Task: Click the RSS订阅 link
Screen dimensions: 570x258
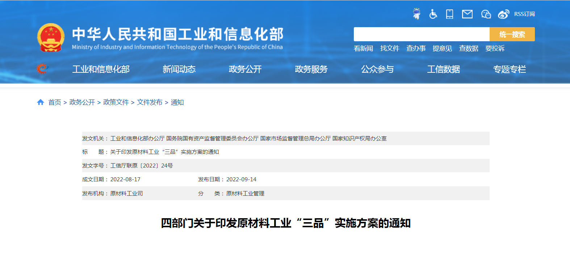Action: click(524, 14)
